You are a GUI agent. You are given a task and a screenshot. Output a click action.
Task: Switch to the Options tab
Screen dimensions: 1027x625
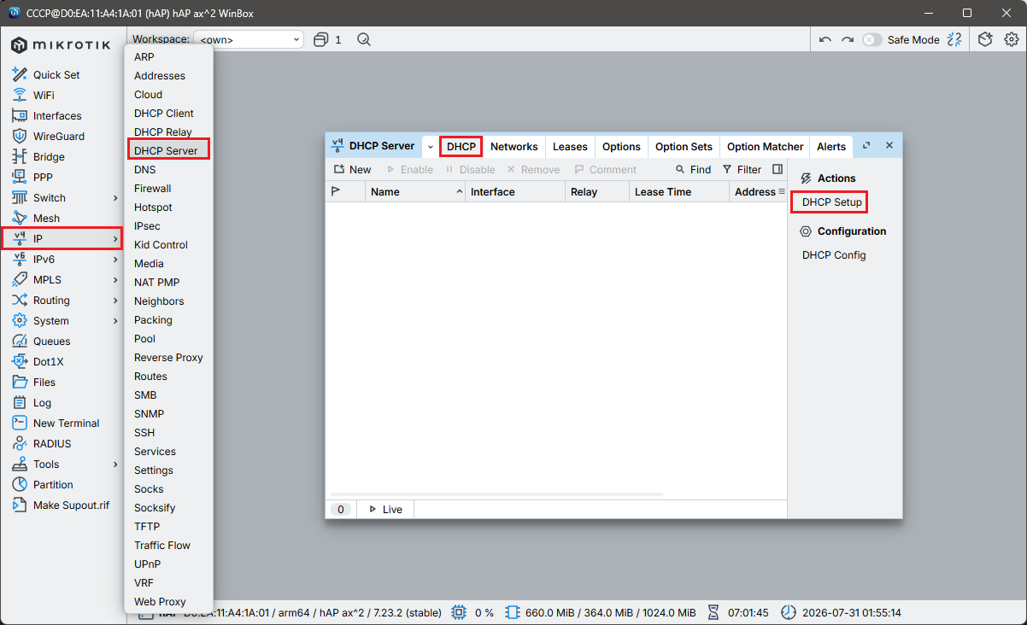click(621, 147)
